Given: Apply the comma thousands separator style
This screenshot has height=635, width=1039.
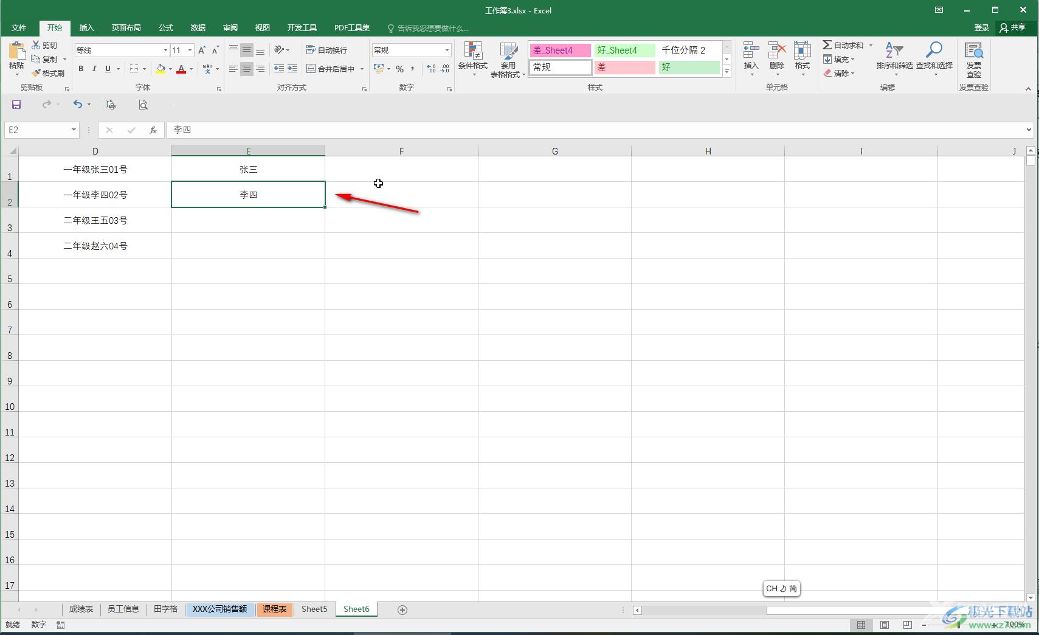Looking at the screenshot, I should click(412, 69).
